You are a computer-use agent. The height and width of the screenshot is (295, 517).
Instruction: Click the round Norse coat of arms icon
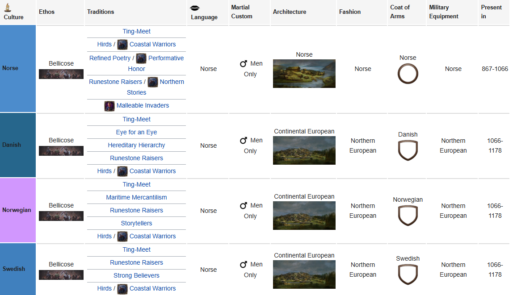coord(408,74)
